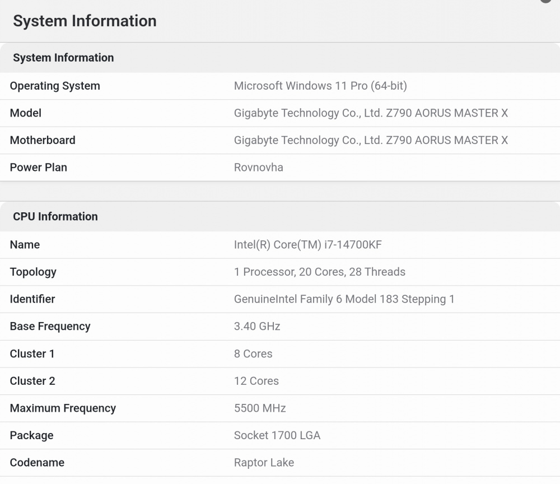Select the '5500 MHz' value

(260, 408)
